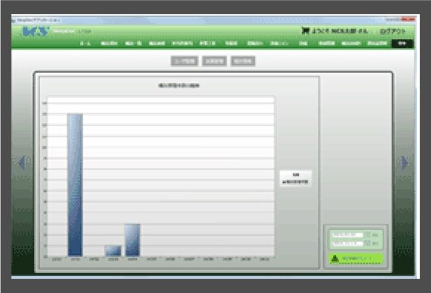This screenshot has height=293, width=431.
Task: Click the white legend box right of the chart
Action: point(296,179)
